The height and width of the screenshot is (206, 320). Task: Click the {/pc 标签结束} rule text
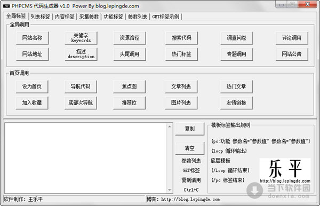[x=228, y=180]
